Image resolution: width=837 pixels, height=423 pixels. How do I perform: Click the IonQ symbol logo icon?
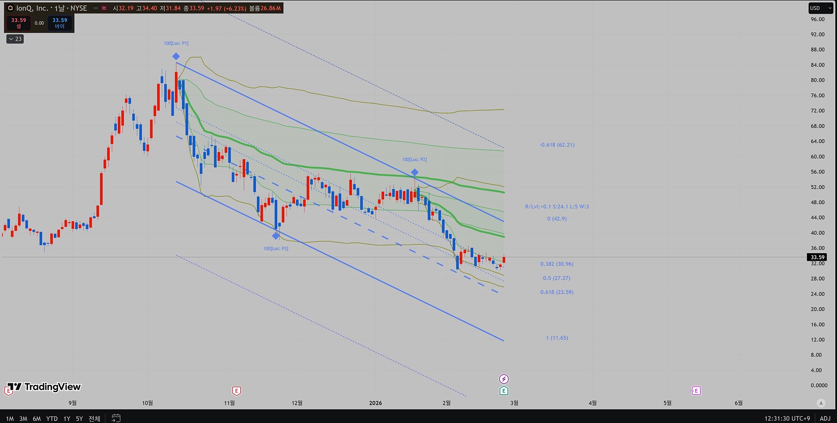(x=10, y=8)
